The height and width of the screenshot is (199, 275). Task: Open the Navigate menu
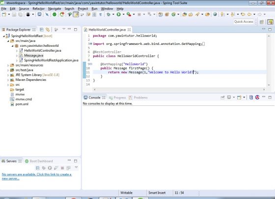[55, 9]
